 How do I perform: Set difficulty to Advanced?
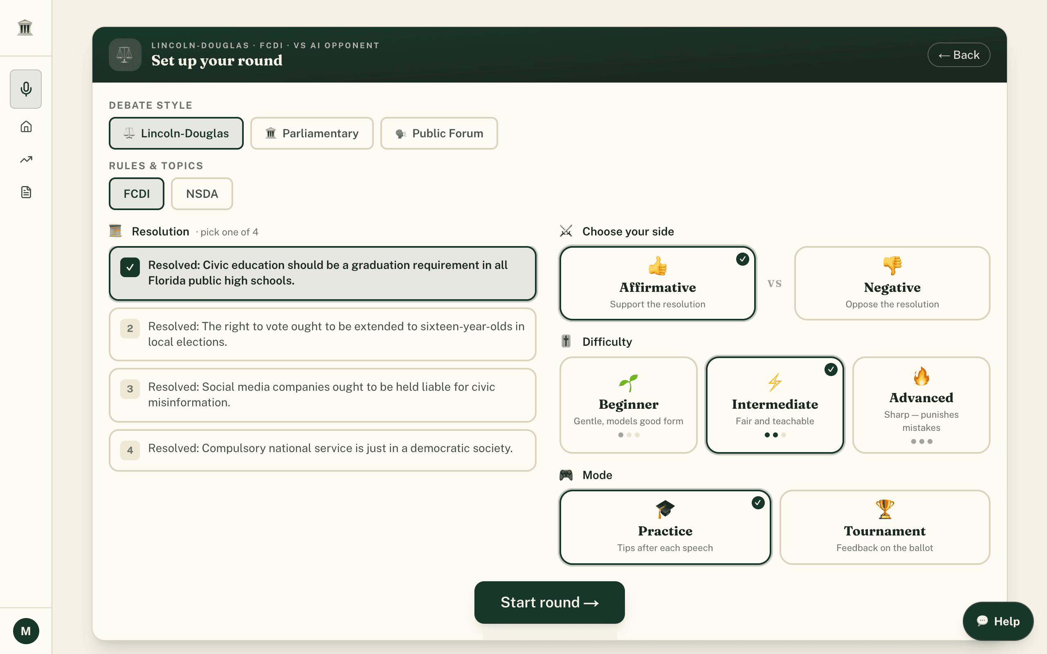(x=921, y=405)
